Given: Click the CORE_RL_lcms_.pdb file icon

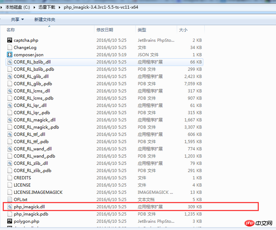Looking at the screenshot, I should tap(10, 98).
